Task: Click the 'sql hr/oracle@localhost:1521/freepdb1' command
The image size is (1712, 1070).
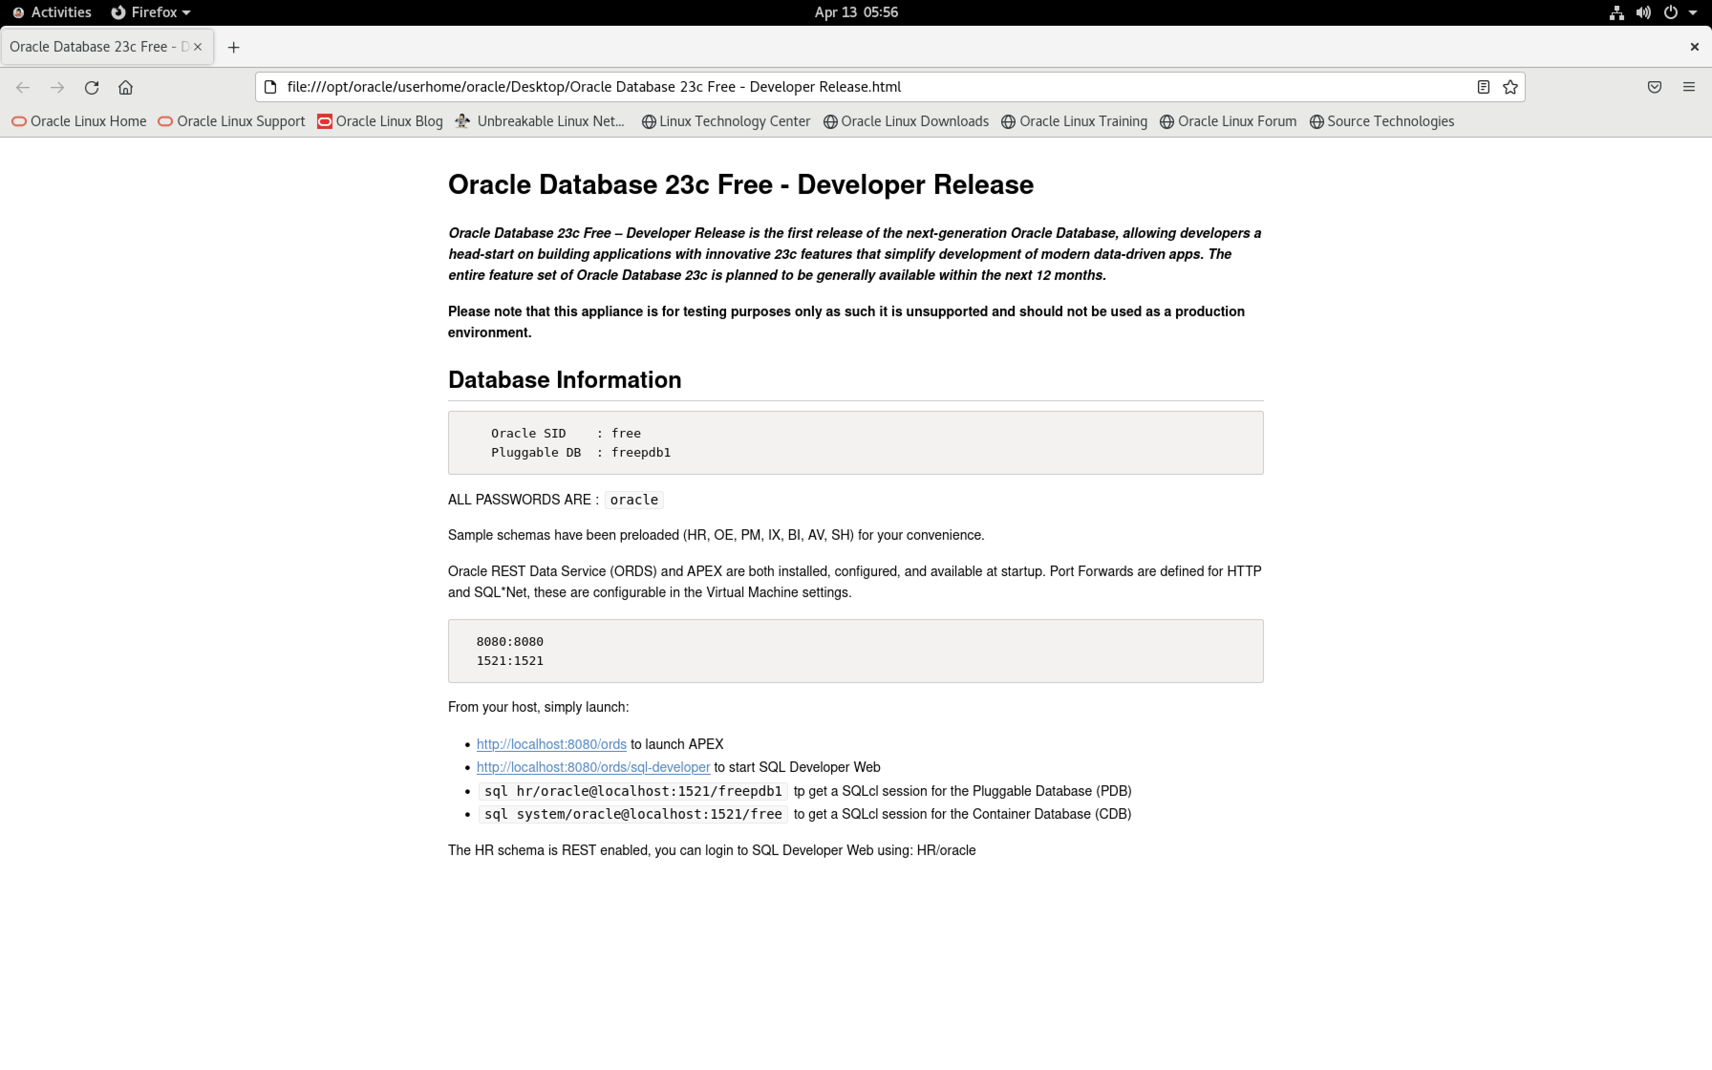Action: 633,791
